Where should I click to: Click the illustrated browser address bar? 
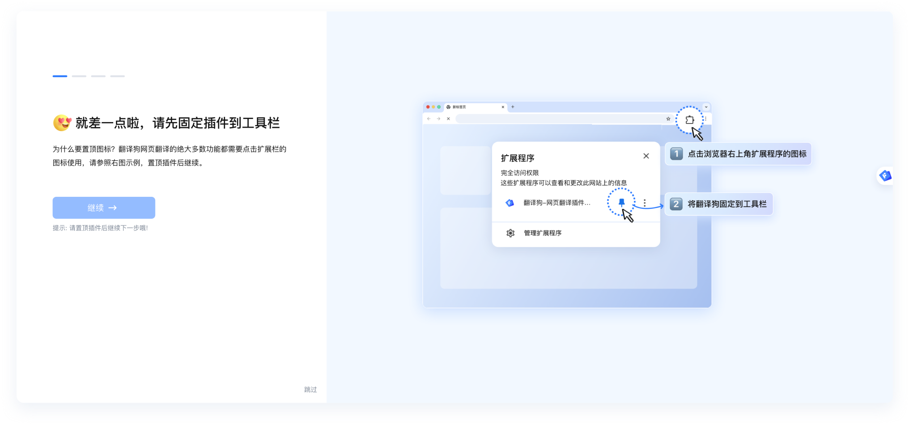(559, 119)
